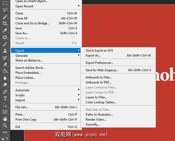Expand the Automate submenu
Viewport: 175px width, 141px height.
point(46,90)
